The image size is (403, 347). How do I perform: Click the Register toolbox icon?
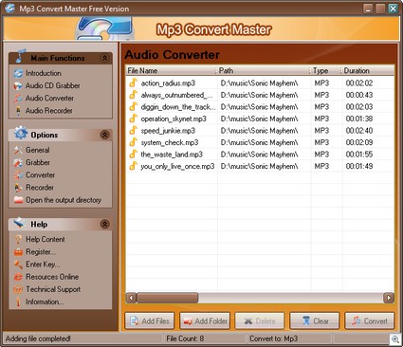point(18,252)
